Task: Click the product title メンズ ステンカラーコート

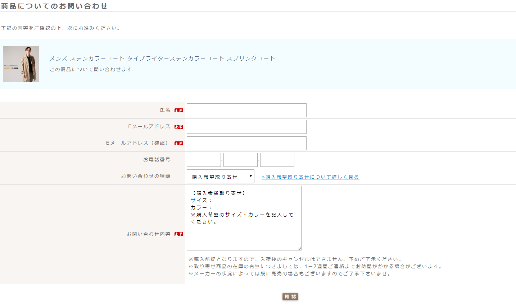Action: pyautogui.click(x=162, y=58)
